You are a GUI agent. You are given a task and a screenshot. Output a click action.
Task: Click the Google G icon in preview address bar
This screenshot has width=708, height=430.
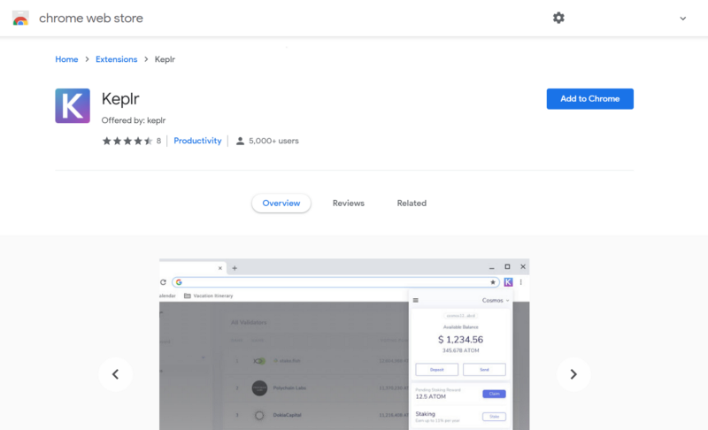179,282
